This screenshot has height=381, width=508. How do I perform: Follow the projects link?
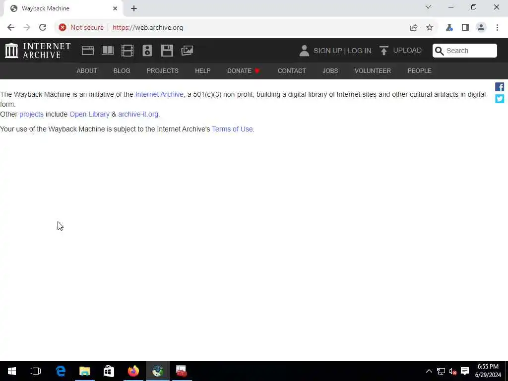[x=31, y=114]
